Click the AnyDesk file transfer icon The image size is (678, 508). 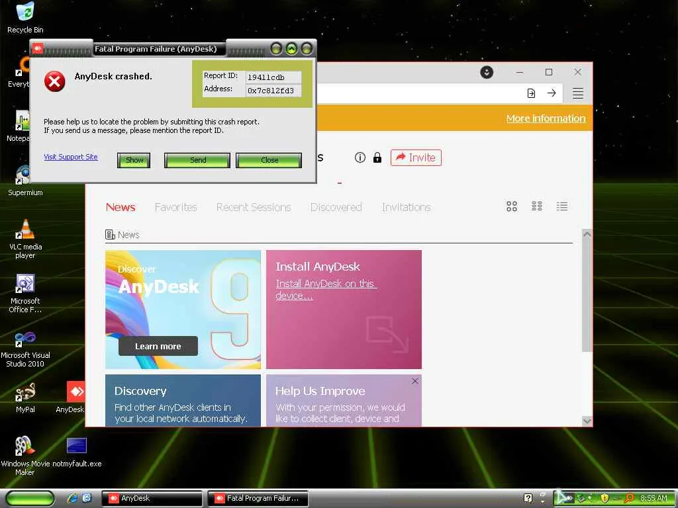pos(531,93)
